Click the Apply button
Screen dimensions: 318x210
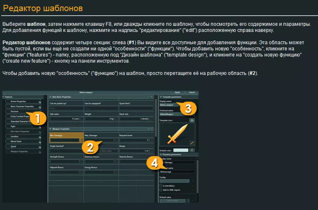tap(177, 93)
